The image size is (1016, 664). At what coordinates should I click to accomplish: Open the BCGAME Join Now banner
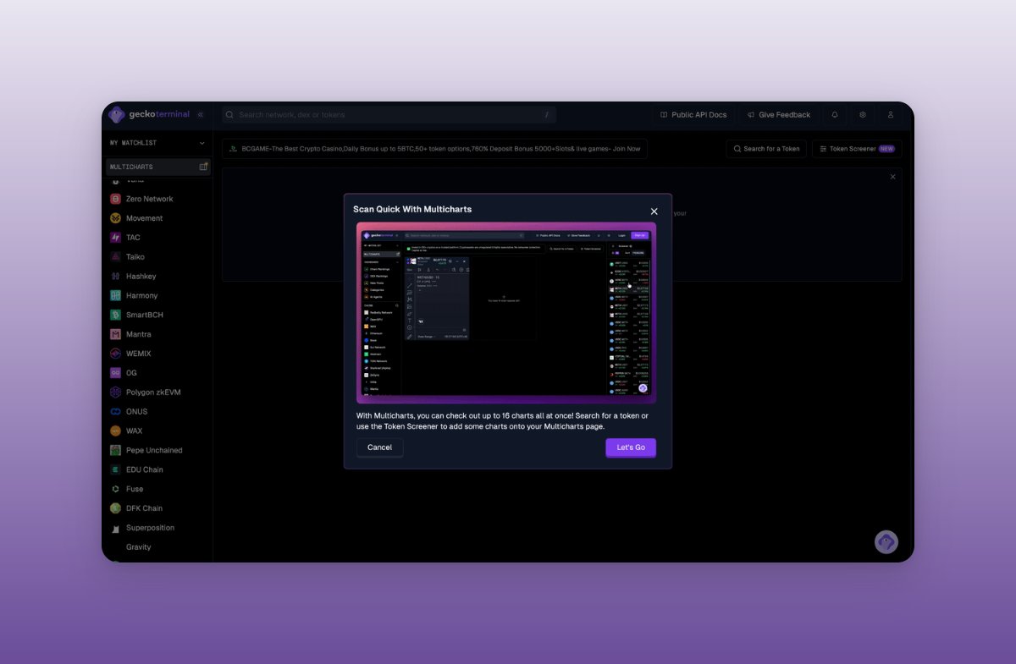[x=435, y=149]
